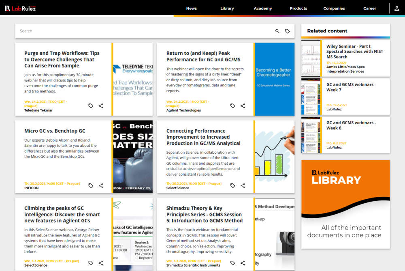The image size is (405, 271).
Task: Click the Teledyne Tekmar webinar thumbnail
Action: pos(133,79)
